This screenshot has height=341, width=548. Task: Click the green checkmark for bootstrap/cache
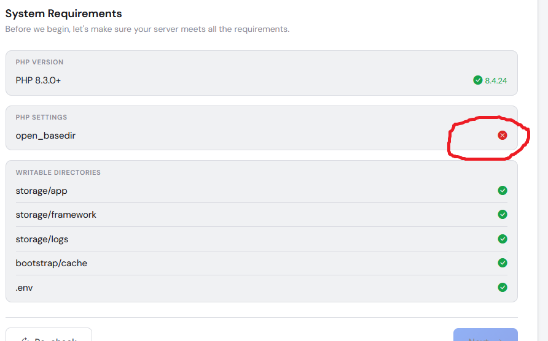coord(502,263)
